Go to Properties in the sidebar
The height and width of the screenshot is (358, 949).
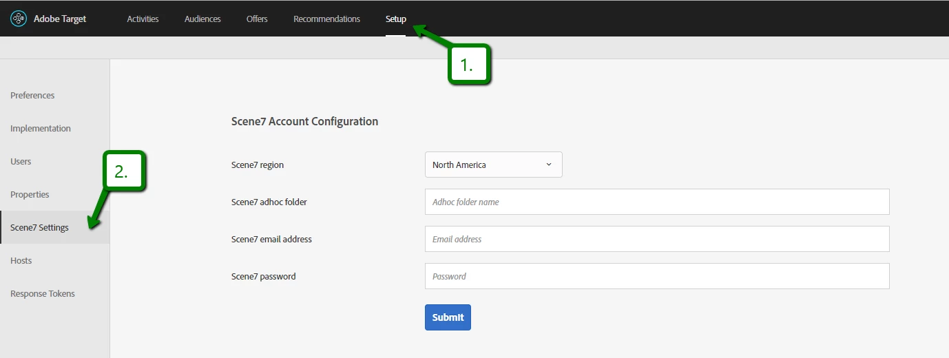[30, 195]
